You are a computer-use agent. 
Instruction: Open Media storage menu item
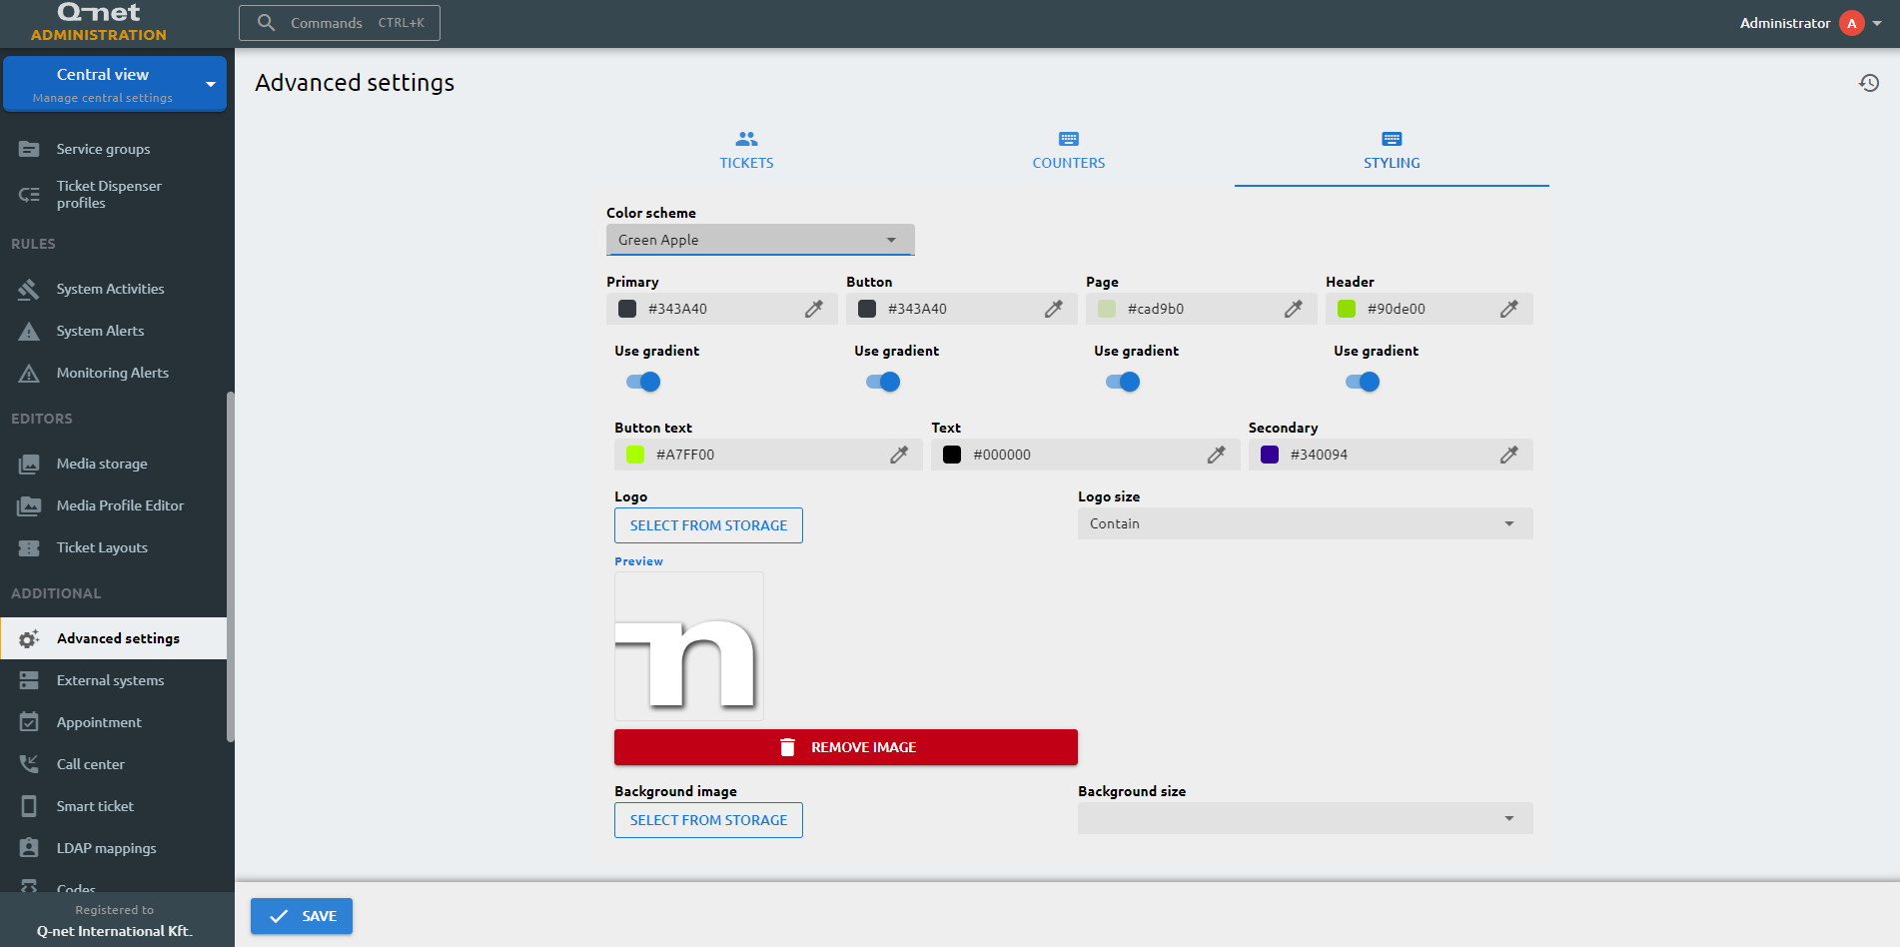(x=114, y=464)
